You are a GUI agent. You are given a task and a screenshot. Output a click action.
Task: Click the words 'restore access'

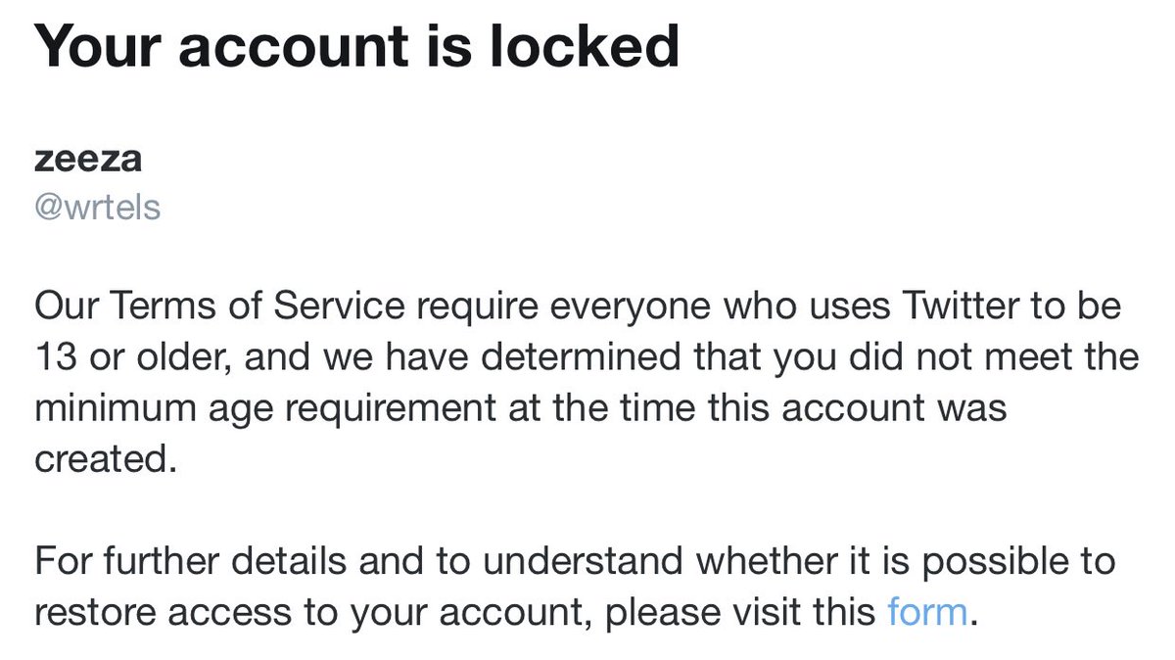click(x=163, y=613)
